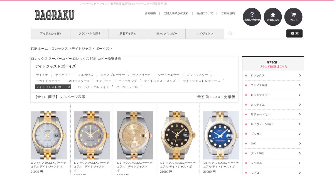Select the ブランドから探す nav tab
Screen dimensions: 334x175
[x=90, y=34]
